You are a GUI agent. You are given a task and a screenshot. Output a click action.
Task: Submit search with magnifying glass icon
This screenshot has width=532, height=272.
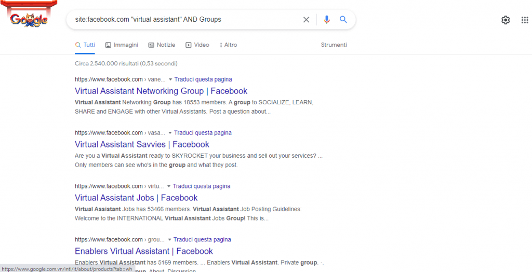tap(343, 20)
